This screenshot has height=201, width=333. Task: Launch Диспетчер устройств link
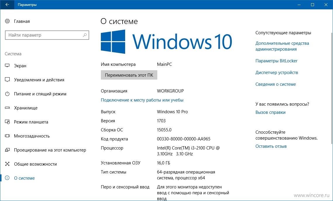coord(277,73)
